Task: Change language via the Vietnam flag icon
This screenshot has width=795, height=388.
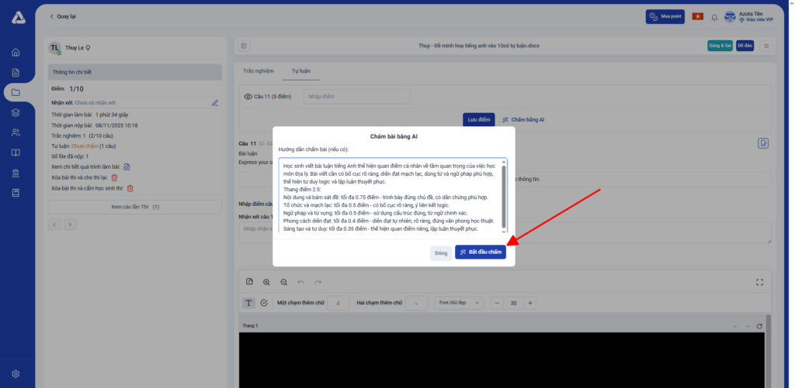Action: point(697,16)
